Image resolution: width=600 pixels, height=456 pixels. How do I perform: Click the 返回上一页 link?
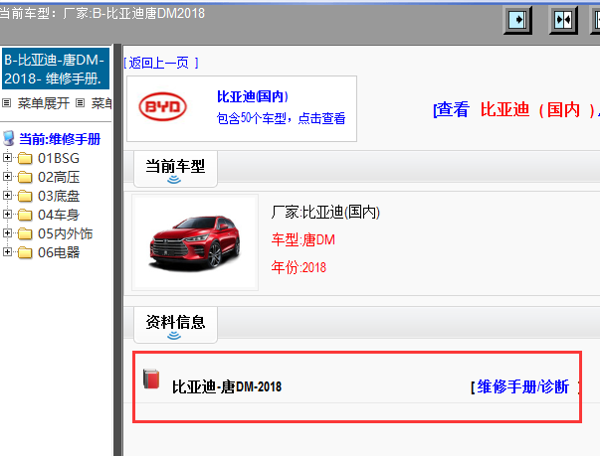pos(159,63)
